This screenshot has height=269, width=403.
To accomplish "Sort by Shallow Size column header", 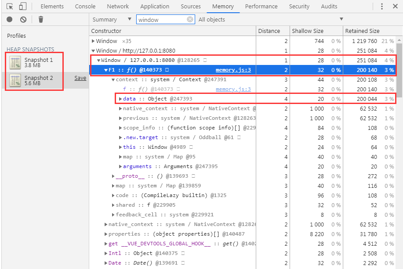I will point(316,31).
